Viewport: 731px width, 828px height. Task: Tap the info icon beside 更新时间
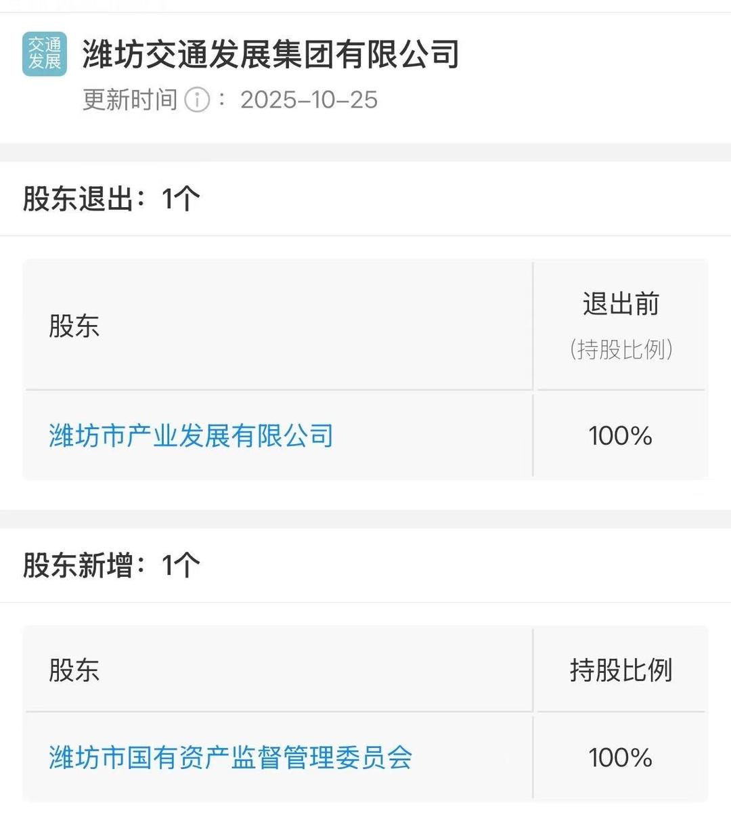[198, 100]
